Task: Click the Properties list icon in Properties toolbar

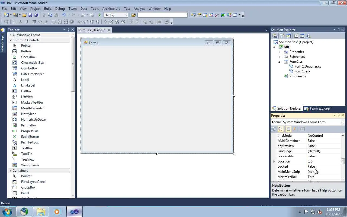Action: [x=288, y=129]
